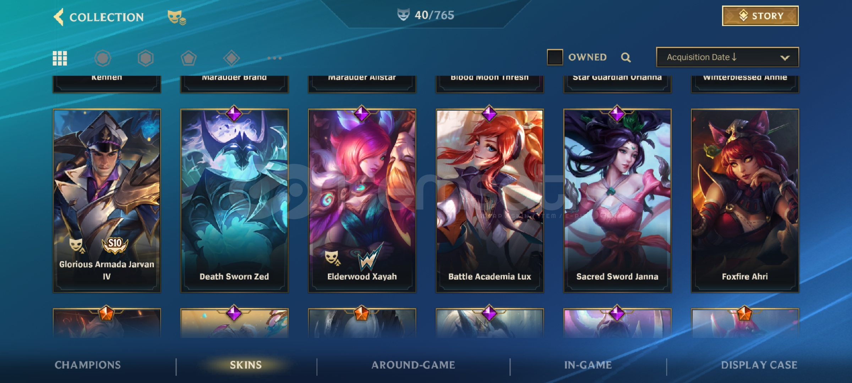The height and width of the screenshot is (383, 852).
Task: Filter by the first circular rarity icon
Action: pos(103,58)
